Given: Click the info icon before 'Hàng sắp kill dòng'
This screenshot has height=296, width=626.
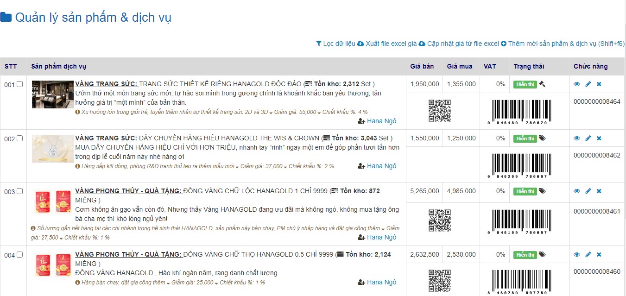Looking at the screenshot, I should coord(77,166).
